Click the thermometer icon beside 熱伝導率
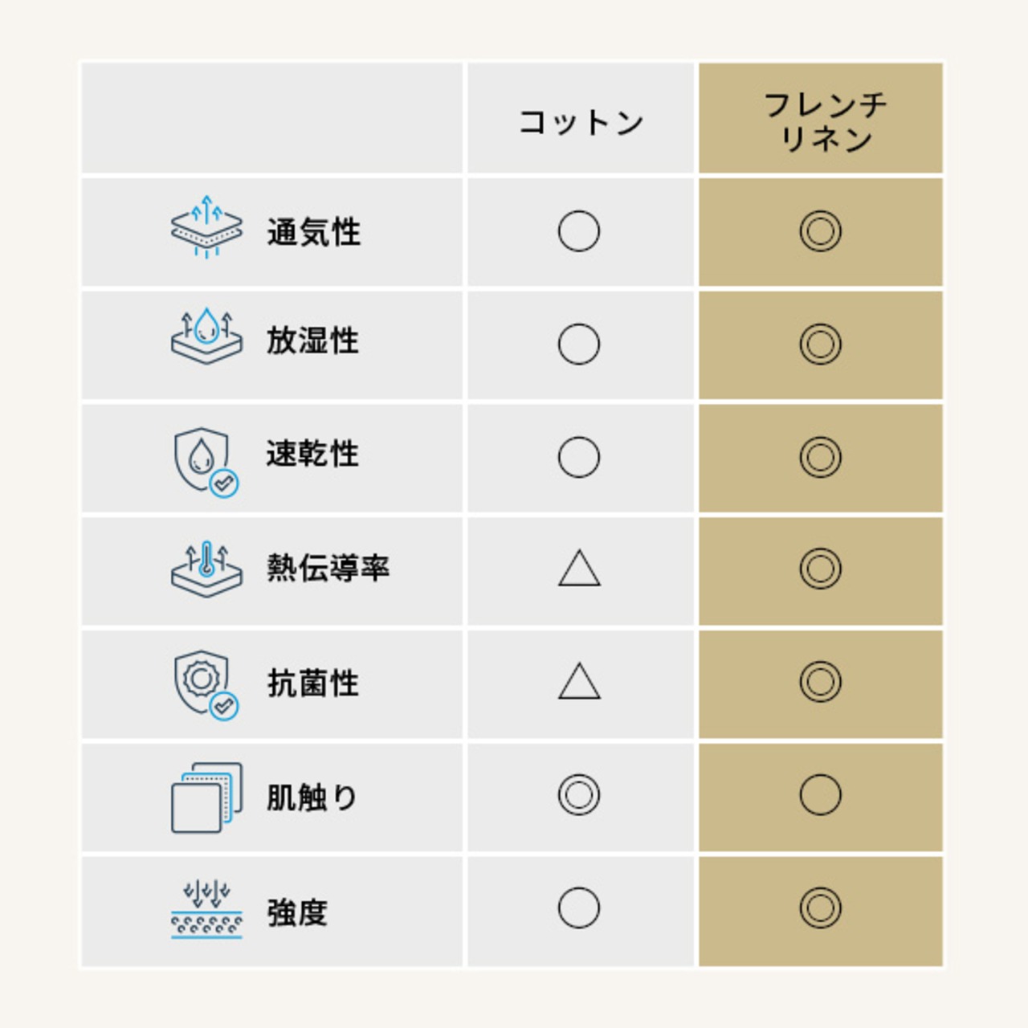 pyautogui.click(x=206, y=569)
